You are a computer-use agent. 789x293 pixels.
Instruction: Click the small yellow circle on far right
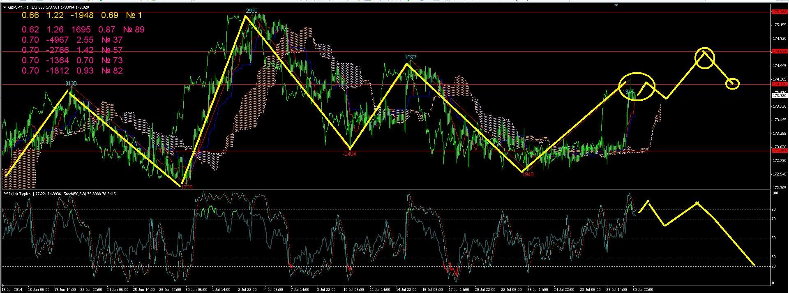tap(732, 84)
